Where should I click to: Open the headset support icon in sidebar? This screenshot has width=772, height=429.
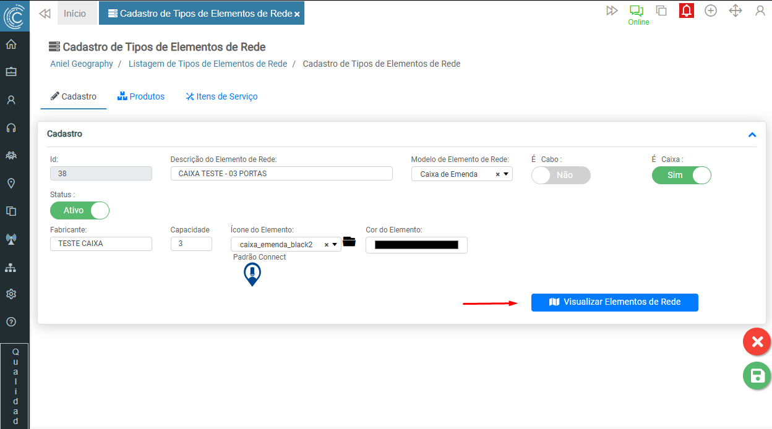click(11, 128)
